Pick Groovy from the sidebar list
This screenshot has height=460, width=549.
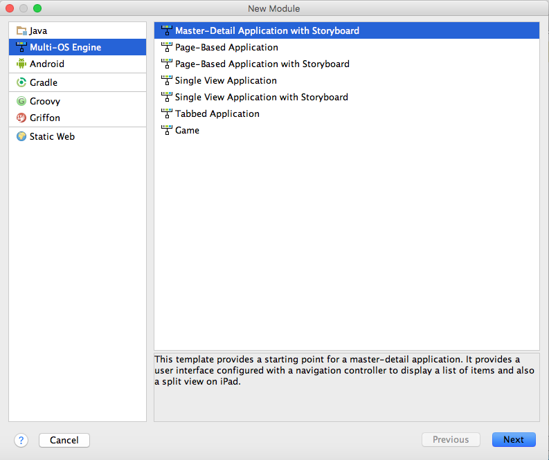point(78,101)
